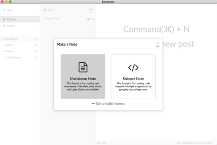Select All Notes in the sidebar

pos(20,19)
